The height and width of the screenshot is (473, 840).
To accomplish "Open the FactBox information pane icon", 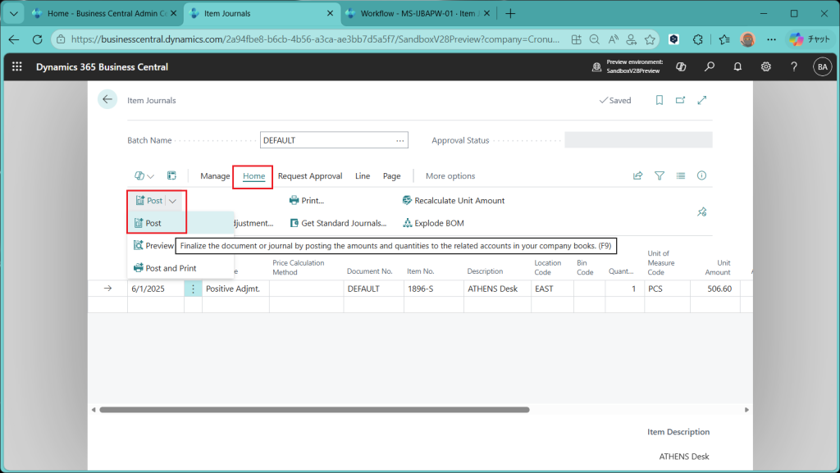I will 701,175.
